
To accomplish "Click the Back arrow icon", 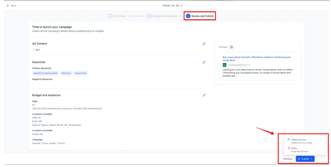I will tap(8, 6).
